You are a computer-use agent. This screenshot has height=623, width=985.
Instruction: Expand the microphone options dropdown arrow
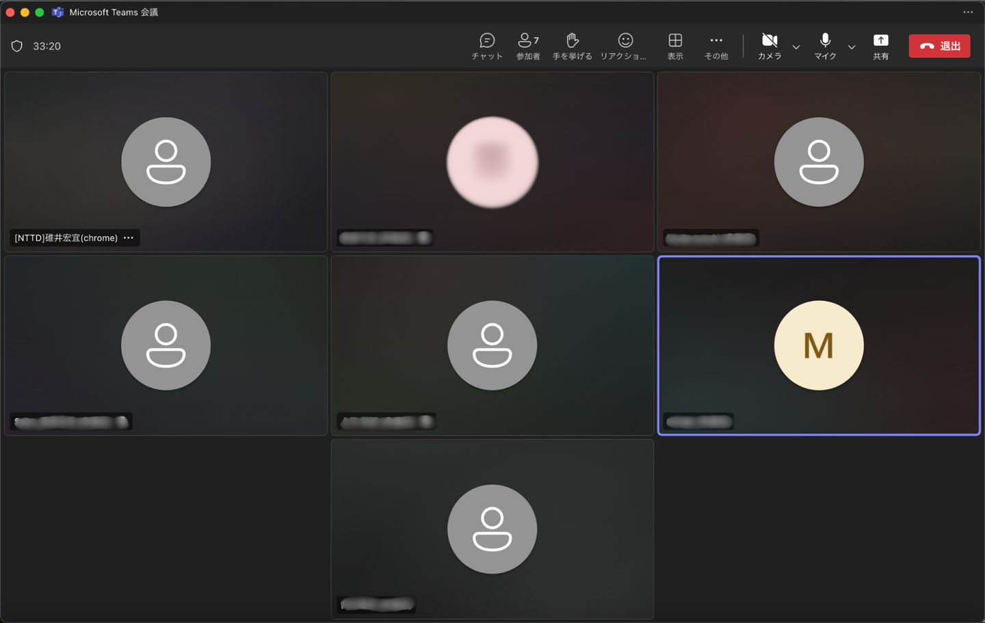point(852,47)
